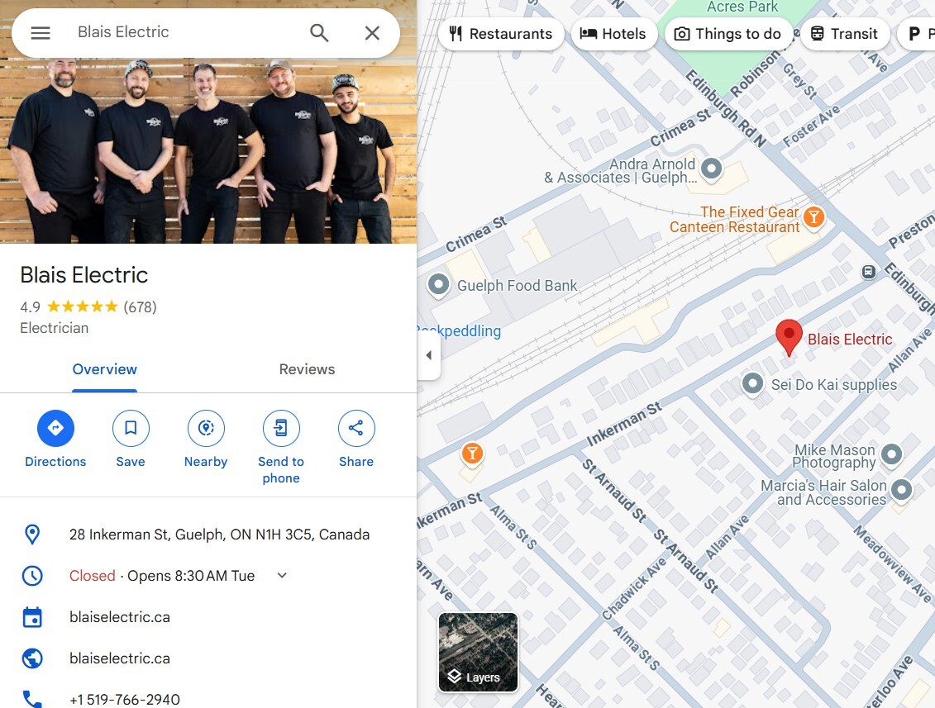
Task: Click the Nearby icon button
Action: coord(206,428)
